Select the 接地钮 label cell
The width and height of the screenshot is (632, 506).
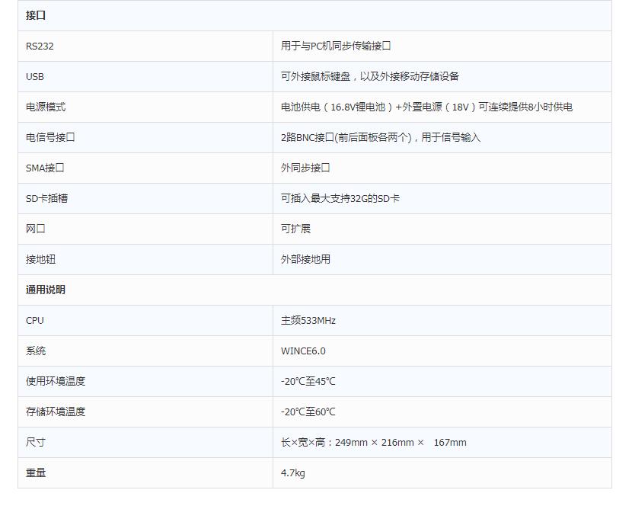tap(40, 259)
